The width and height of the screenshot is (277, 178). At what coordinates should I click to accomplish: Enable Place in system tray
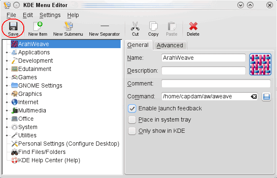[132, 119]
